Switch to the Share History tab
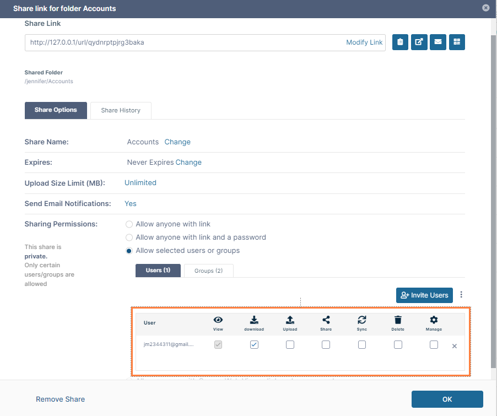 121,110
